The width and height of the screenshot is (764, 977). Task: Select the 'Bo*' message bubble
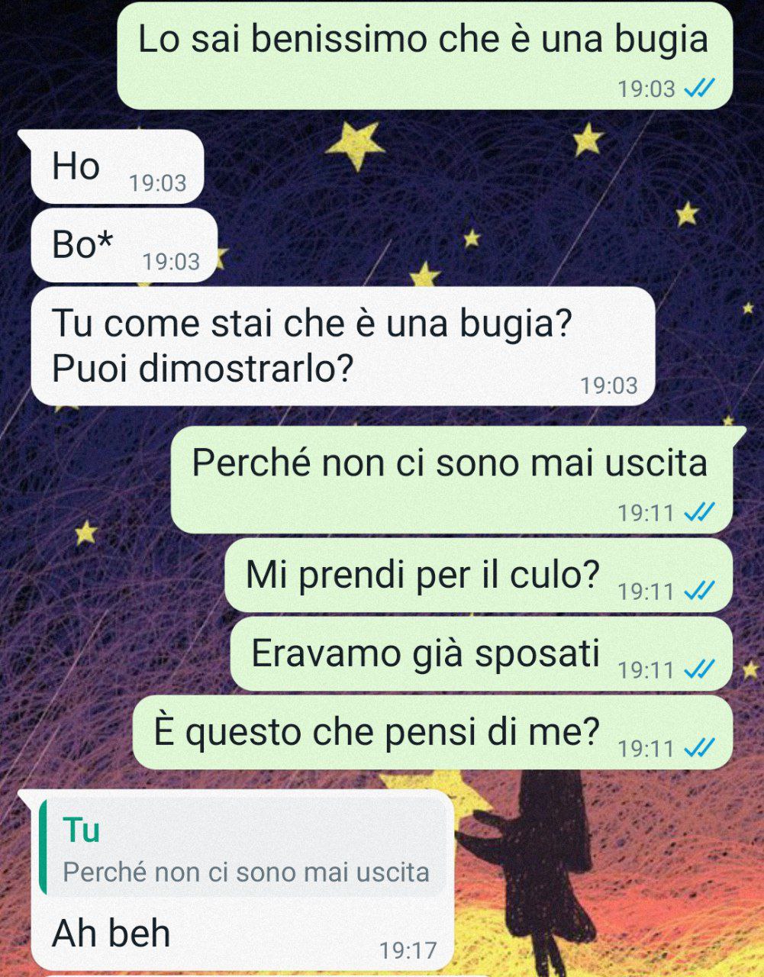pos(124,245)
